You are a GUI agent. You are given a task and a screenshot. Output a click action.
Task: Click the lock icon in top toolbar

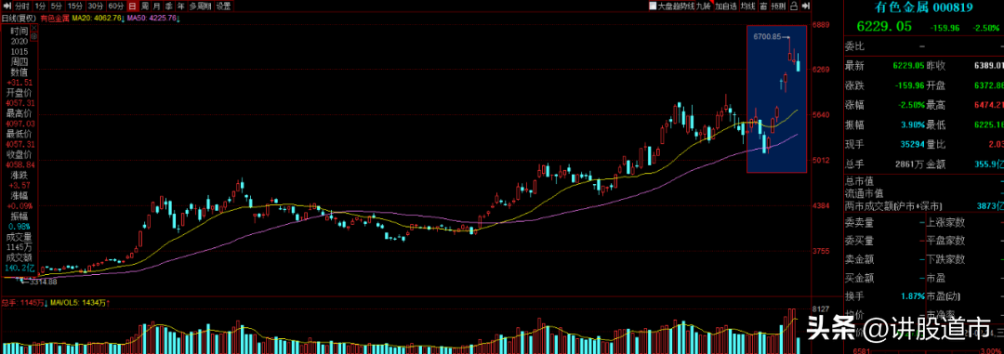click(x=793, y=6)
